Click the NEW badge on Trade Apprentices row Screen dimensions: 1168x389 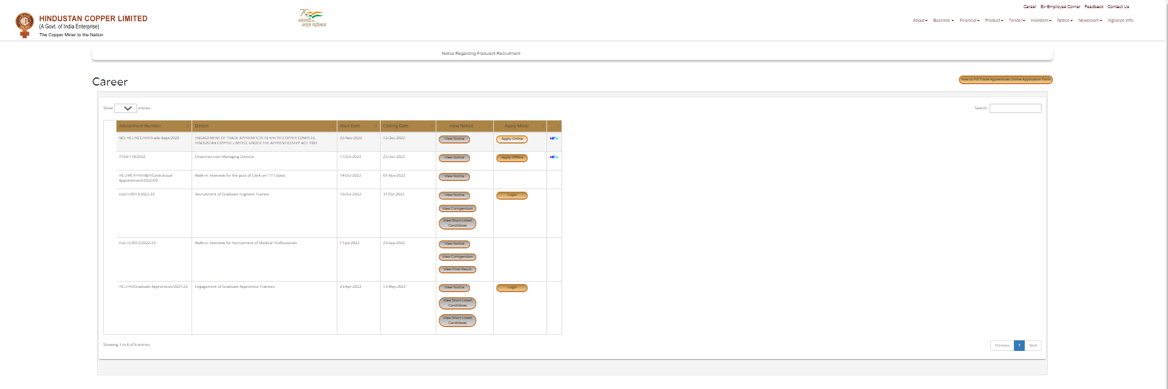point(554,139)
